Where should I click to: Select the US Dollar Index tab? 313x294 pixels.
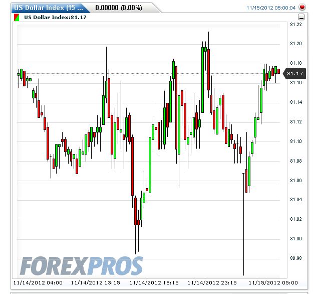click(x=49, y=8)
